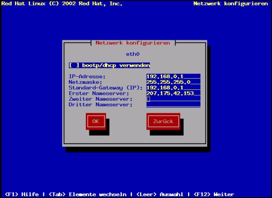Focus the IP-Adresse input field with 192.168.0.1
Viewport: 272px width, 198px height.
pos(174,76)
